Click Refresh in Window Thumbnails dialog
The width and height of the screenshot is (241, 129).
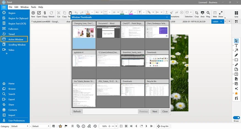tap(77, 111)
